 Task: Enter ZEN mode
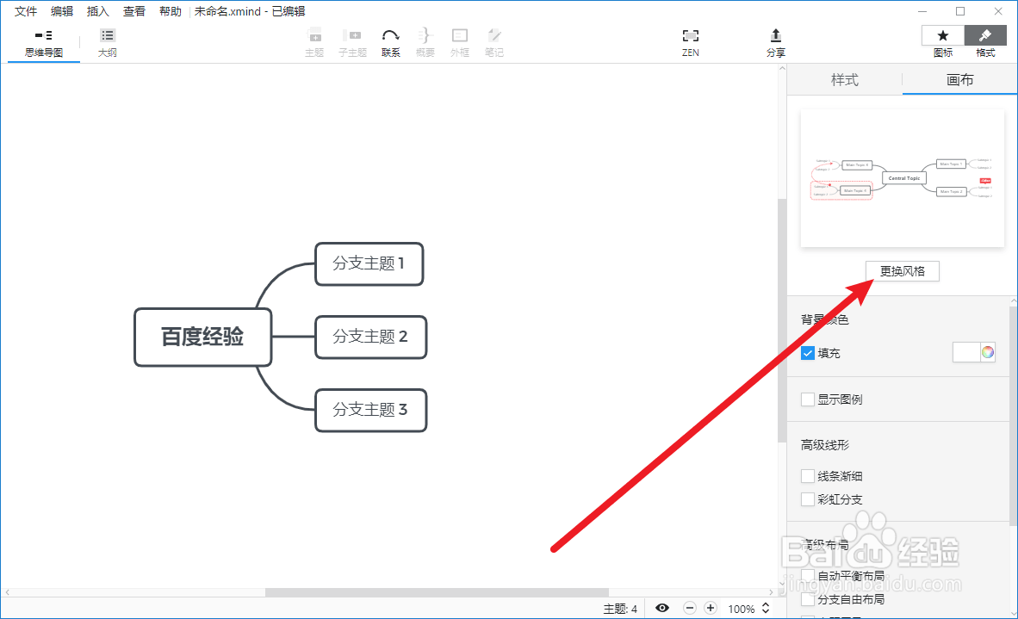691,43
